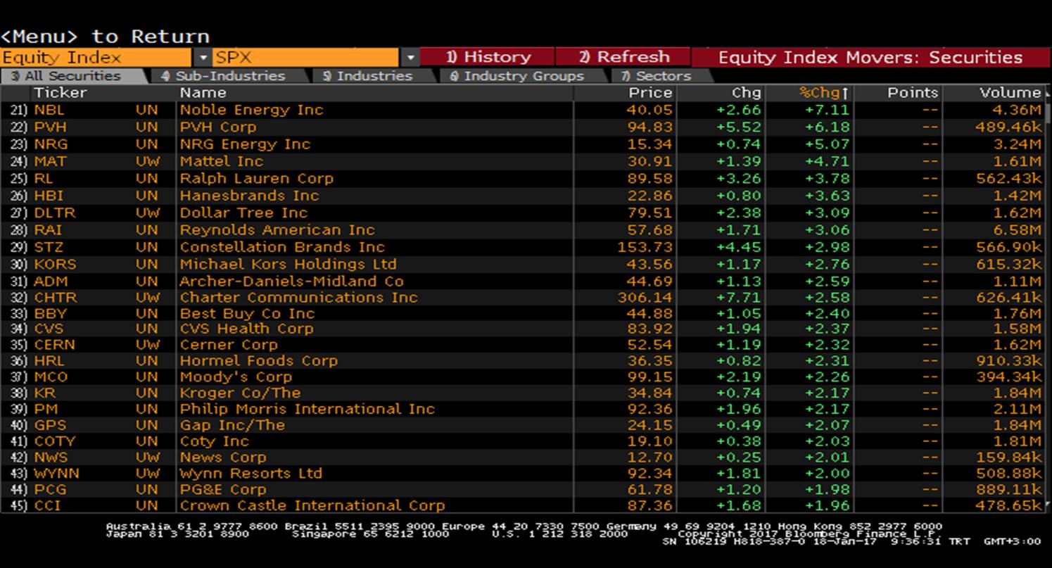This screenshot has height=568, width=1052.
Task: Sort by the Chg column header
Action: tap(747, 93)
